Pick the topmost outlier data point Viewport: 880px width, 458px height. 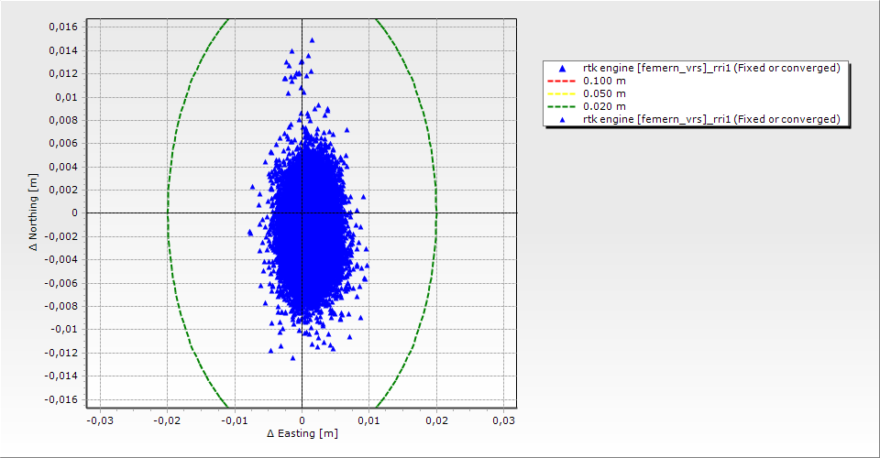pos(312,40)
